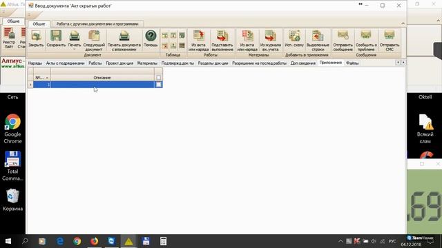Toggle the header checkbox in the table

tap(158, 78)
